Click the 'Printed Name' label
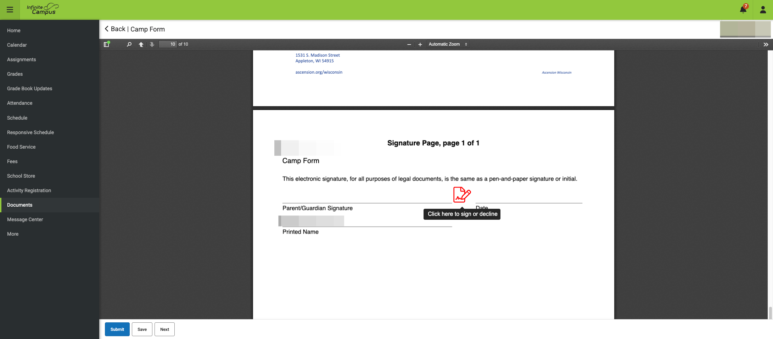Viewport: 773px width, 339px height. (301, 232)
